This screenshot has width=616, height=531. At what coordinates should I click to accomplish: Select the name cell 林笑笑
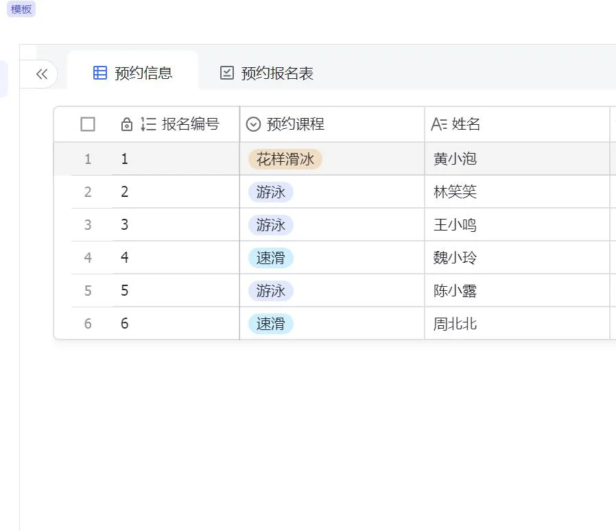coord(517,192)
